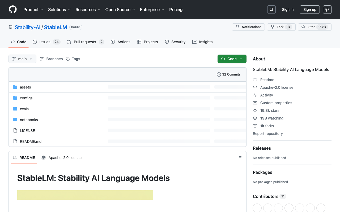Click the README heading StableLM title
Viewport: 340px width, 212px height.
[x=93, y=178]
